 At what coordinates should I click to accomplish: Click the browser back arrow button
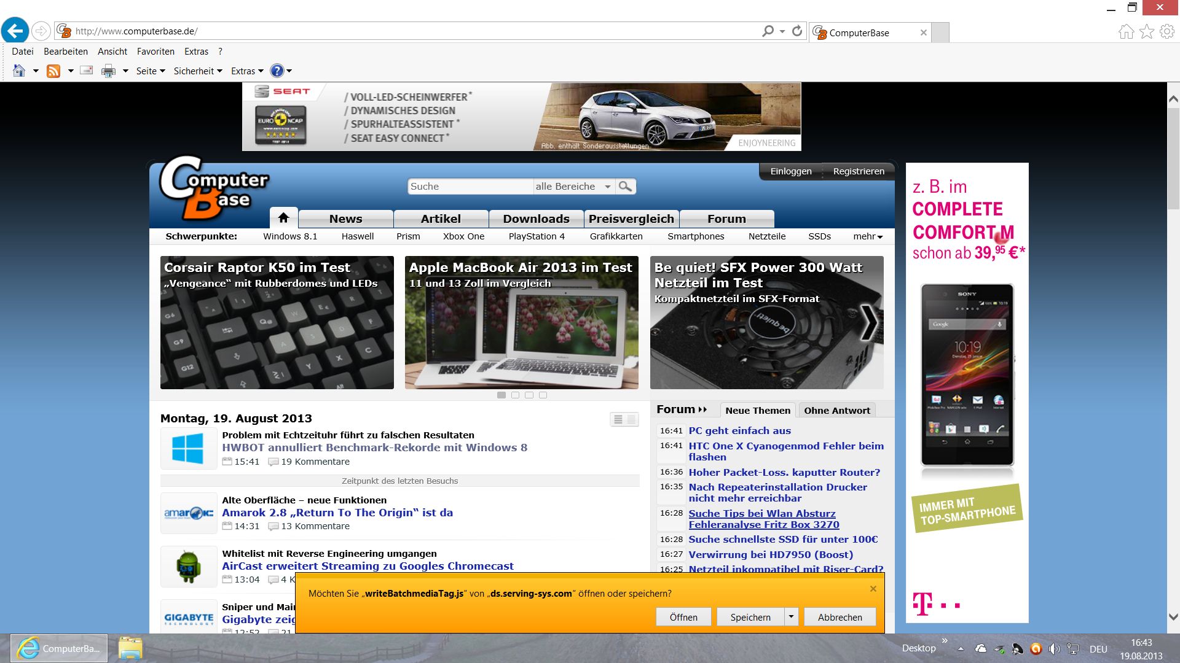[15, 31]
